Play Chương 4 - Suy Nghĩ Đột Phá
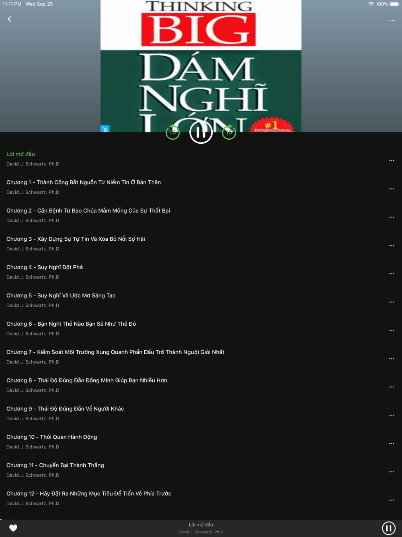The width and height of the screenshot is (402, 537). [x=45, y=267]
